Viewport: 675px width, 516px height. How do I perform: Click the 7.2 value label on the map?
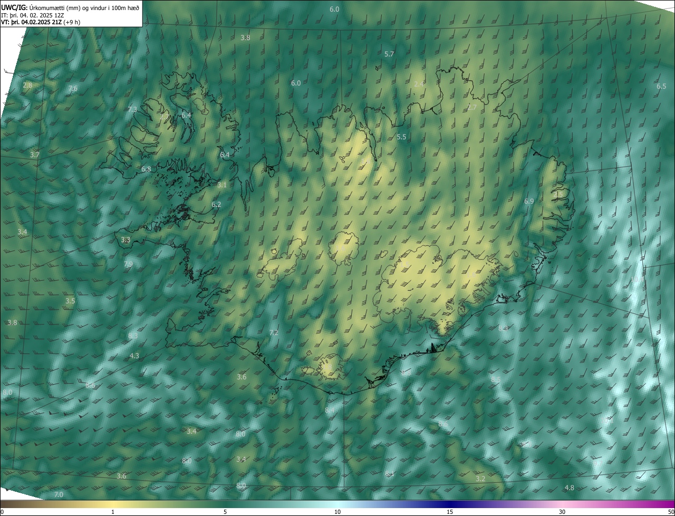(274, 333)
